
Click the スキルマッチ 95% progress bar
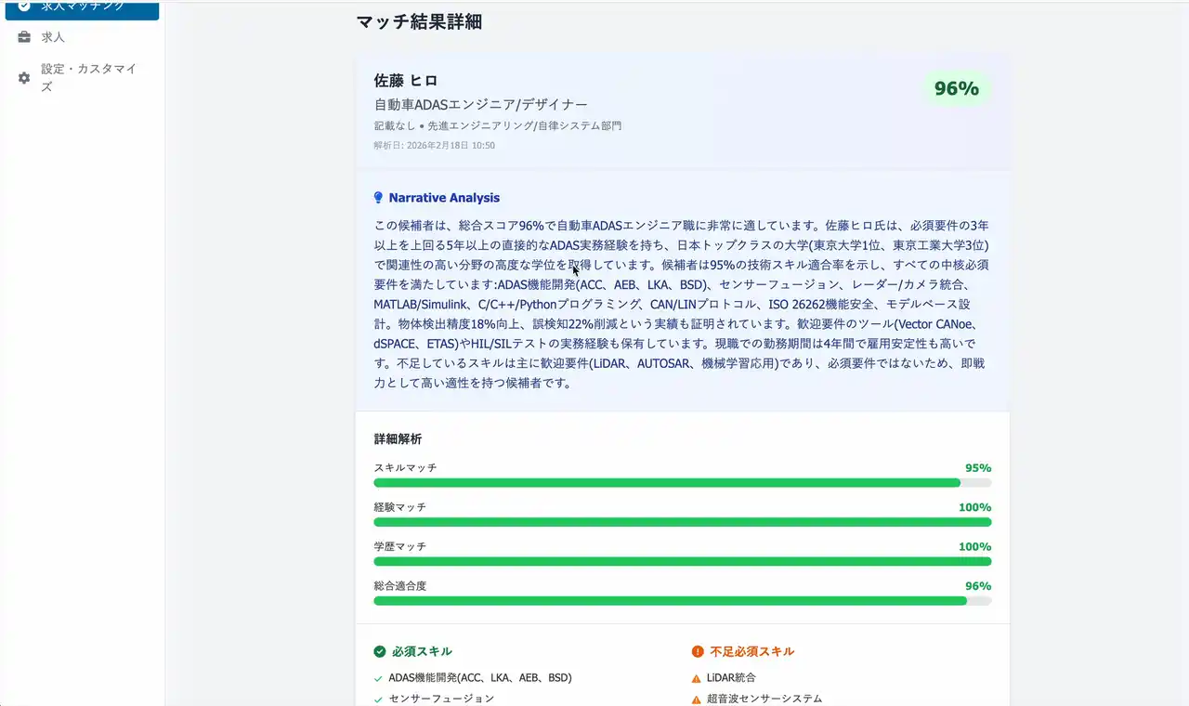pyautogui.click(x=682, y=483)
